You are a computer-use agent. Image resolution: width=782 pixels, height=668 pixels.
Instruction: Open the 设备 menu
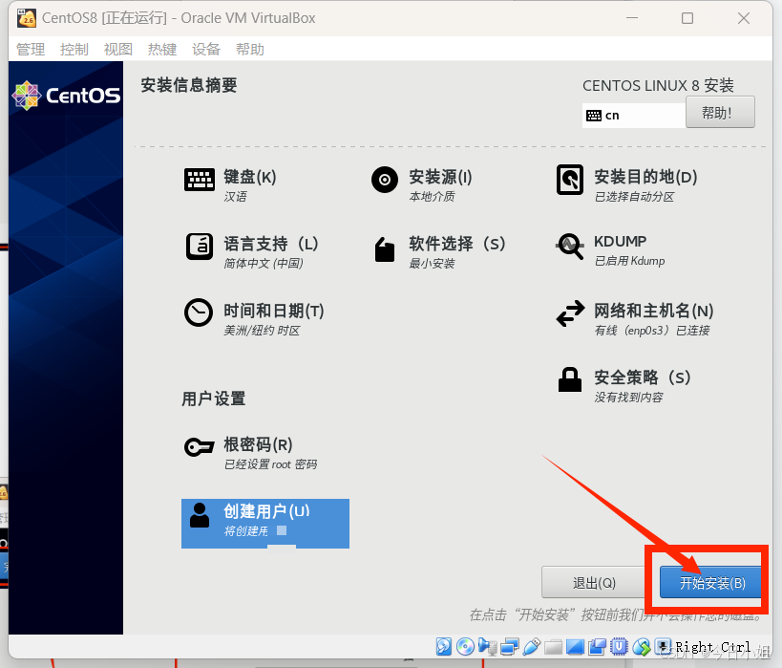click(x=206, y=50)
